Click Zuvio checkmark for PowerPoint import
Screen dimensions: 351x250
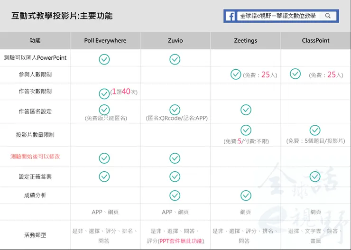tap(175, 59)
